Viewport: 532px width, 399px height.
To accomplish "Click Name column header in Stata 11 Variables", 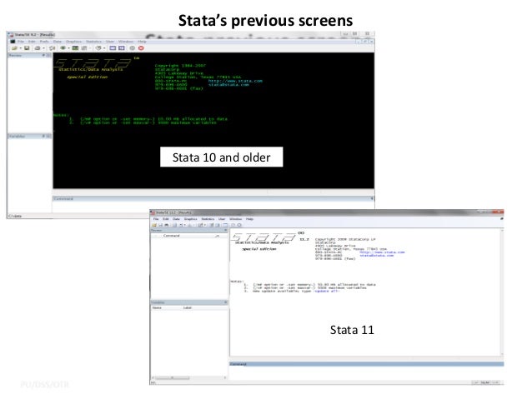I will tap(157, 308).
